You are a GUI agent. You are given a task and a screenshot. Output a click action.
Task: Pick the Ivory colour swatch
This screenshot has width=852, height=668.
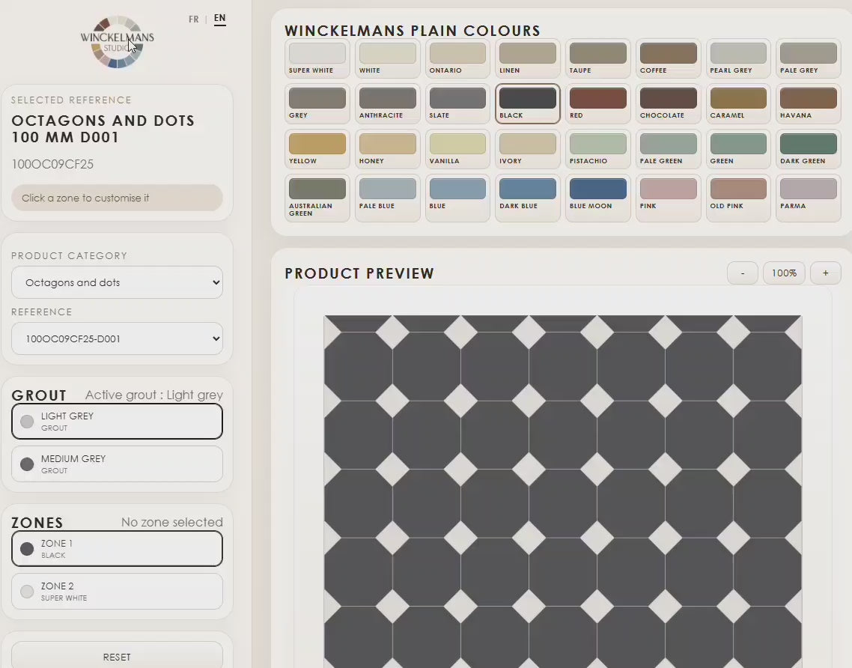click(528, 149)
